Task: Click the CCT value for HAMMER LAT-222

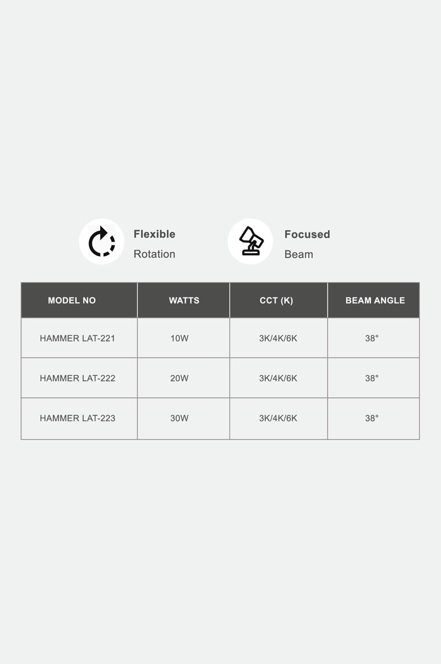Action: 278,379
